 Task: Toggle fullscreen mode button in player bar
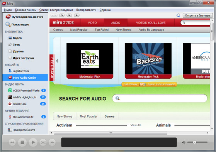pos(43,142)
